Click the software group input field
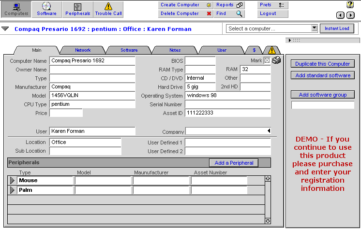Screen dimensions: 361x229 (x=323, y=105)
